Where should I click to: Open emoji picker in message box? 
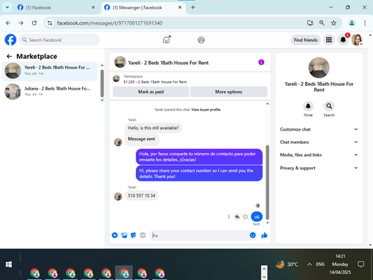tap(253, 235)
